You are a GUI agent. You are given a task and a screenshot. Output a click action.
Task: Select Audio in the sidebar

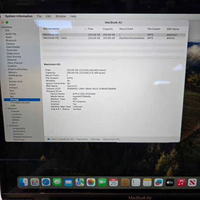point(9,37)
